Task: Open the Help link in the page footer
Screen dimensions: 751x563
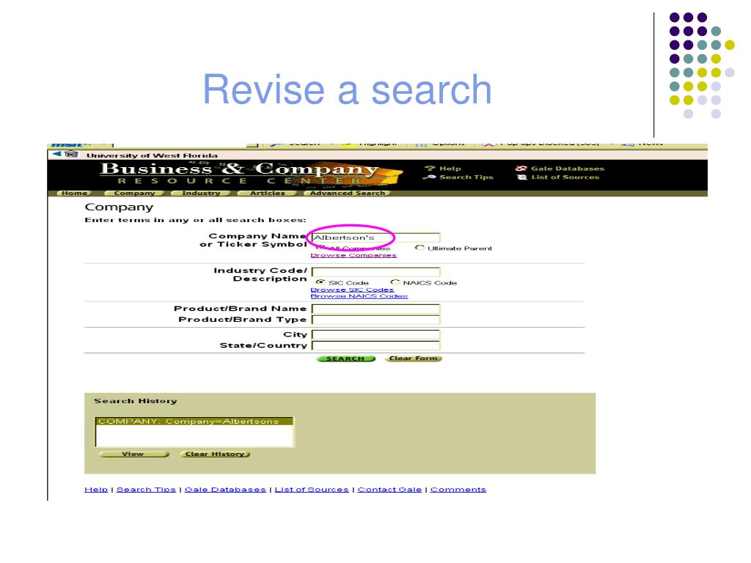Action: [x=96, y=489]
